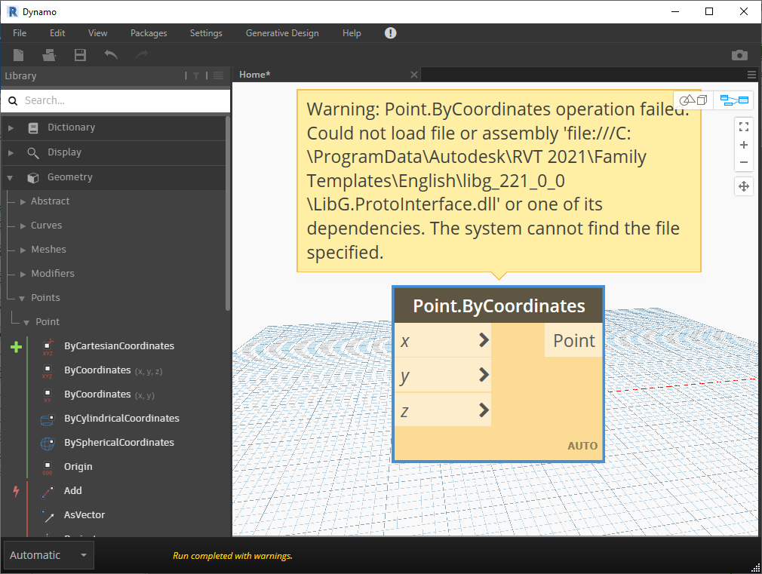Open a new workspace with New file icon

(x=18, y=55)
